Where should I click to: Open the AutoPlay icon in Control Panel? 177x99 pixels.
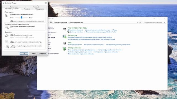[x=64, y=36]
